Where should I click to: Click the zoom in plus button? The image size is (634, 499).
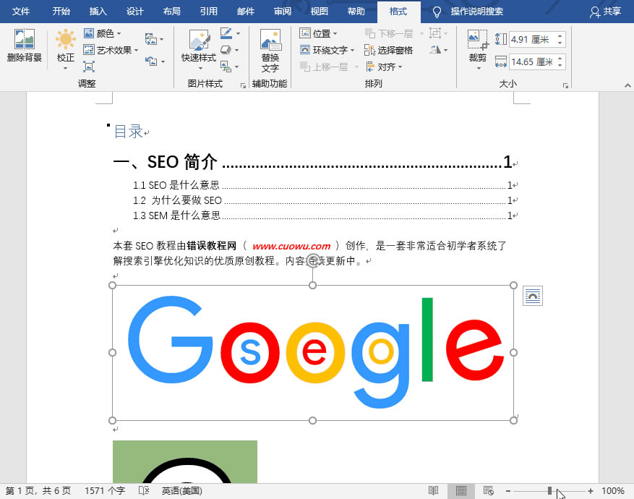591,491
